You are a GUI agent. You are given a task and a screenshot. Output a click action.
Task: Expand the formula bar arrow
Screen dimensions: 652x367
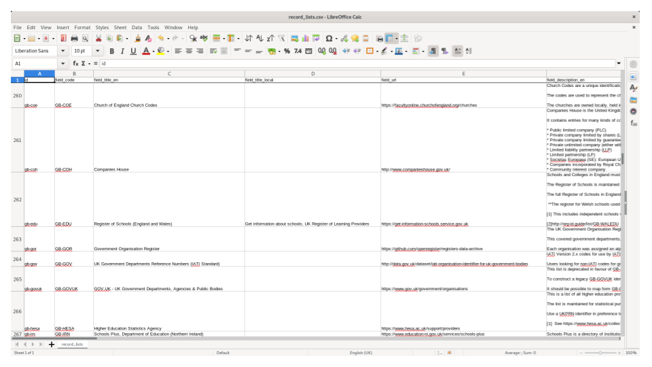[619, 63]
